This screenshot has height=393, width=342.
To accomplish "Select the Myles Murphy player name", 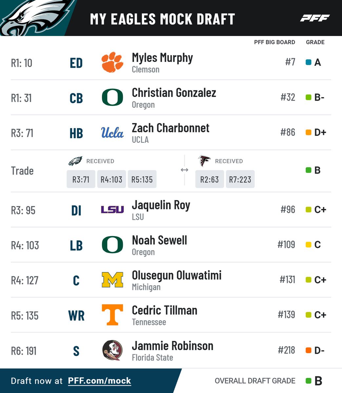I will [162, 58].
